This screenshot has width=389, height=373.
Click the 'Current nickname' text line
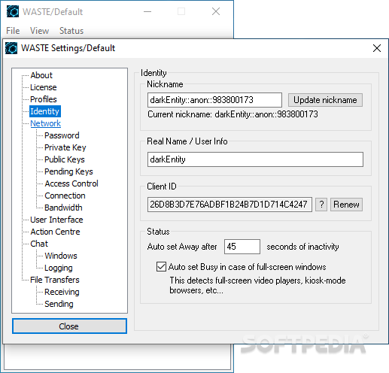click(232, 114)
